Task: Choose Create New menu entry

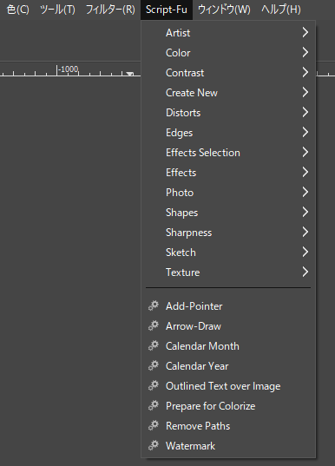Action: tap(228, 93)
